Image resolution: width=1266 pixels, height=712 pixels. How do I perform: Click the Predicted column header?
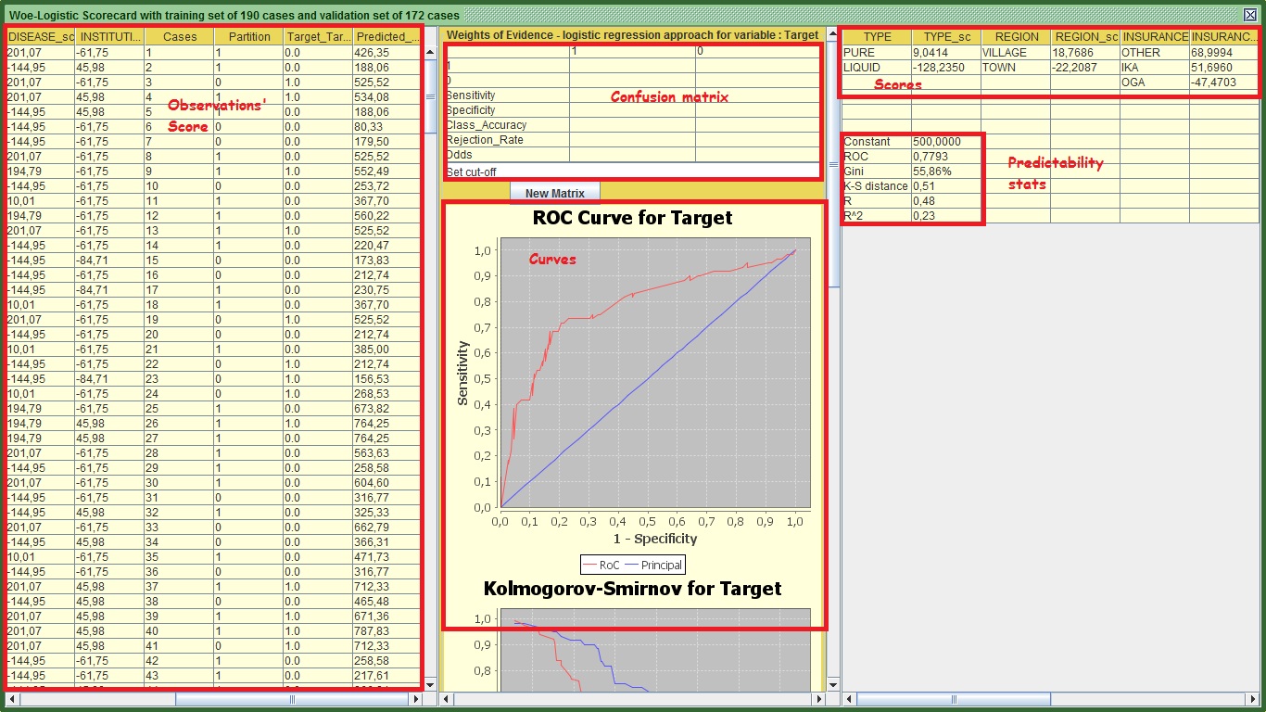click(x=386, y=37)
